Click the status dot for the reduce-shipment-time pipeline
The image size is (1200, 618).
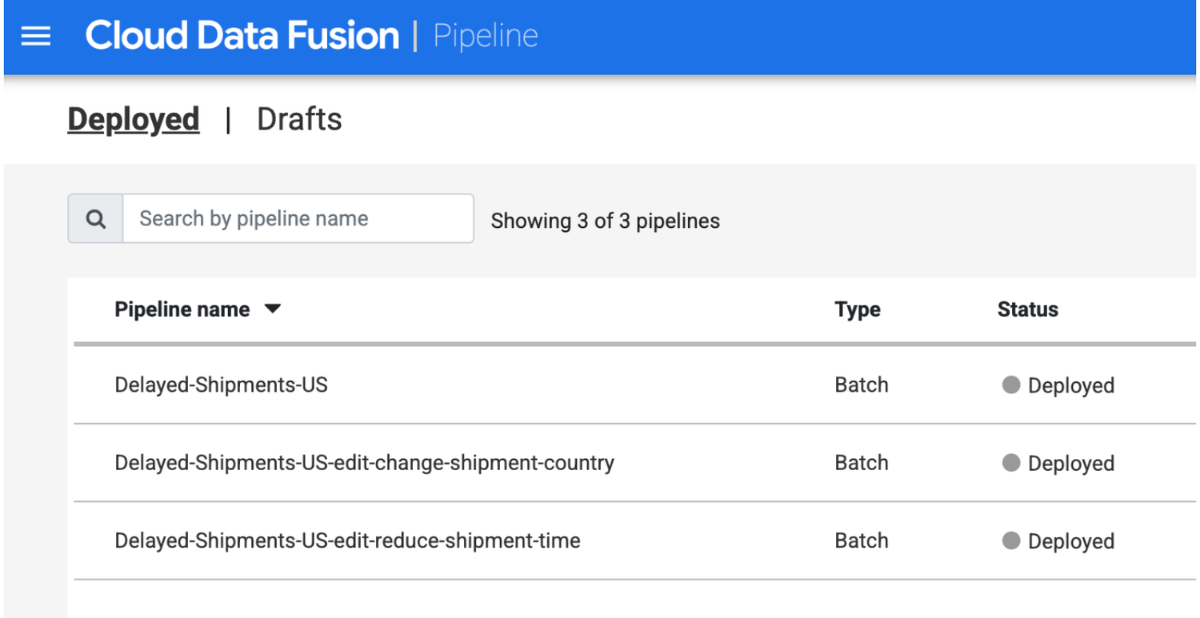click(1011, 541)
